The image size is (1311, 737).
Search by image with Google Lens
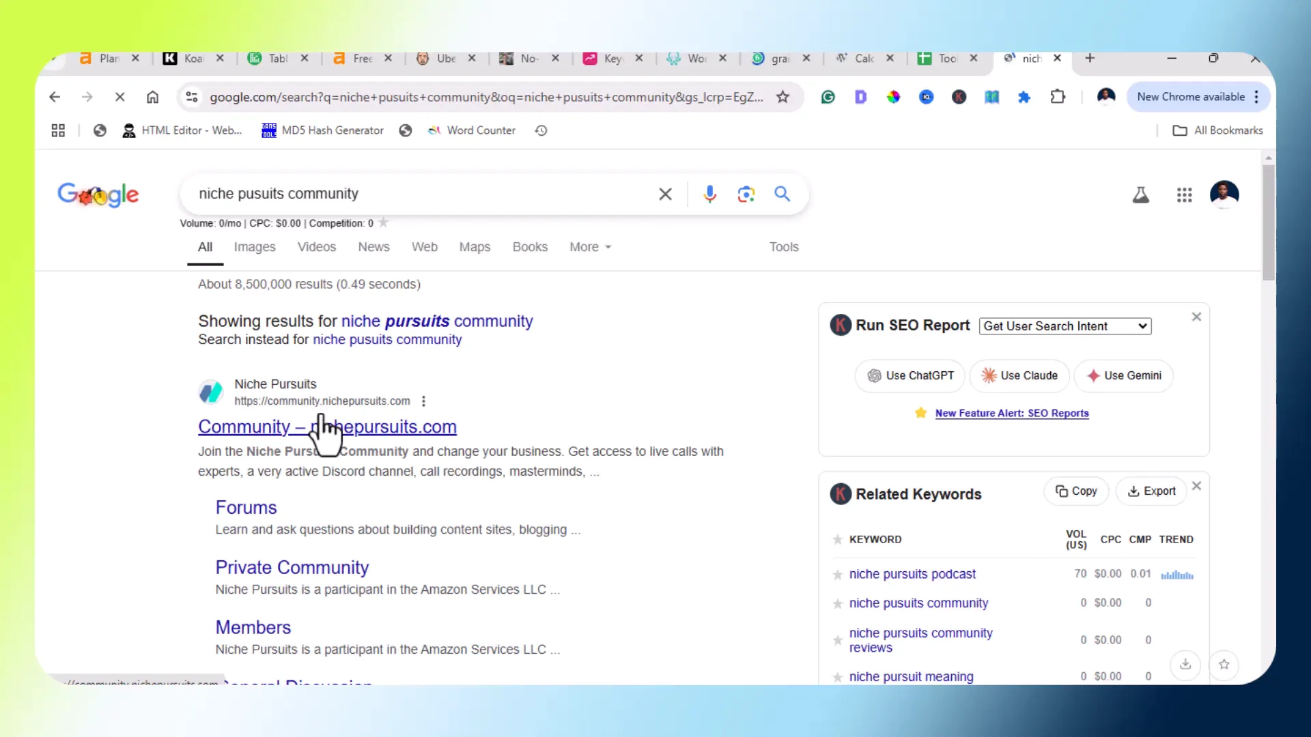point(746,194)
